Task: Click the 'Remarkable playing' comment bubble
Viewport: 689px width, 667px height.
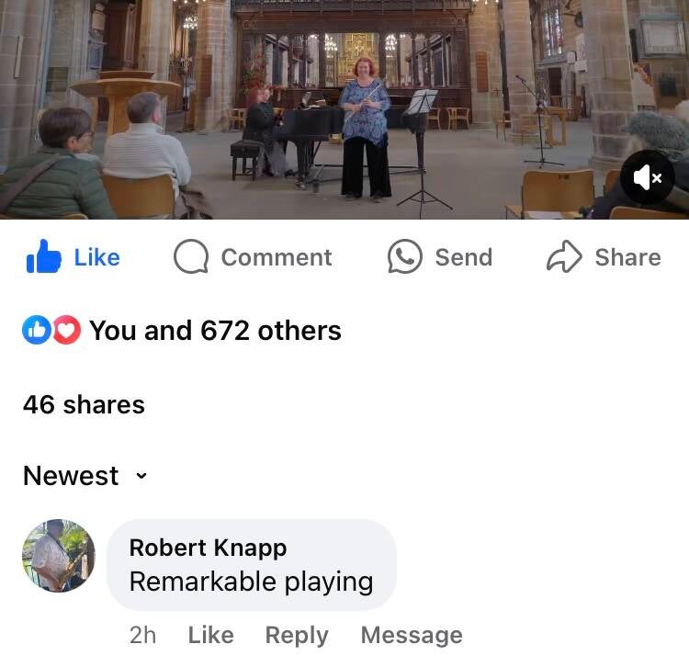Action: pyautogui.click(x=252, y=565)
